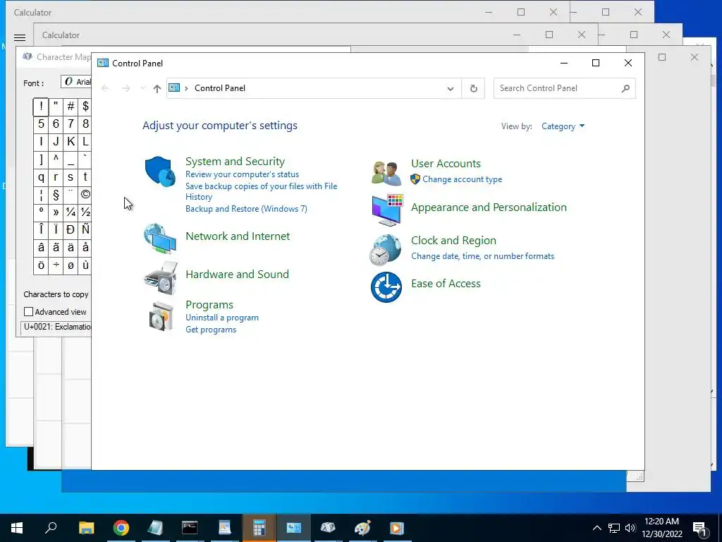Go up one level with the Up arrow

click(157, 88)
